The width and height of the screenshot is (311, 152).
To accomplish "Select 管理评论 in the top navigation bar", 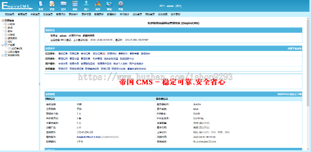I will coord(61,14).
